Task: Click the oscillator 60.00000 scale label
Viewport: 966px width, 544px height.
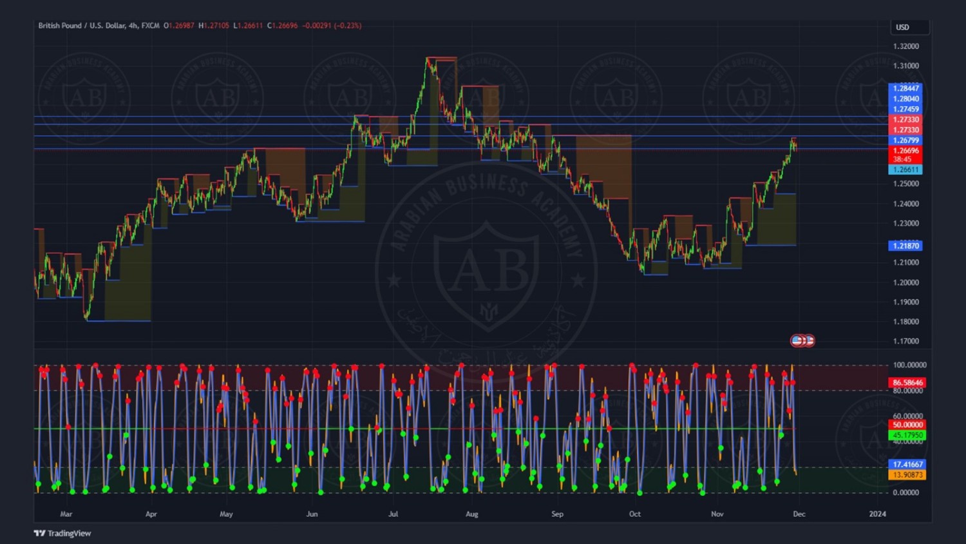Action: pyautogui.click(x=907, y=416)
